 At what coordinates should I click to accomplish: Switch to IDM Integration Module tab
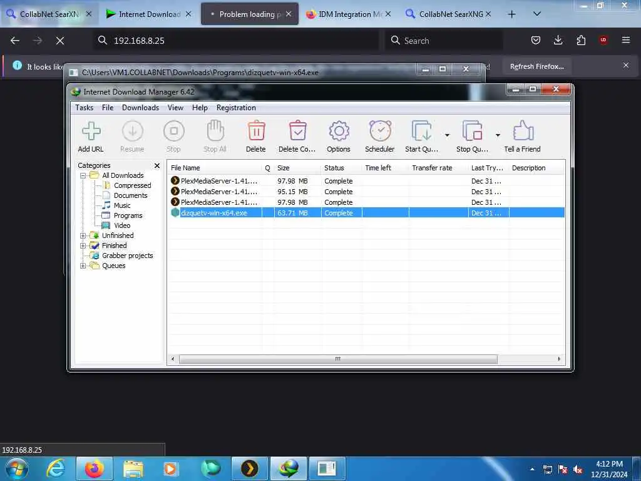click(349, 14)
